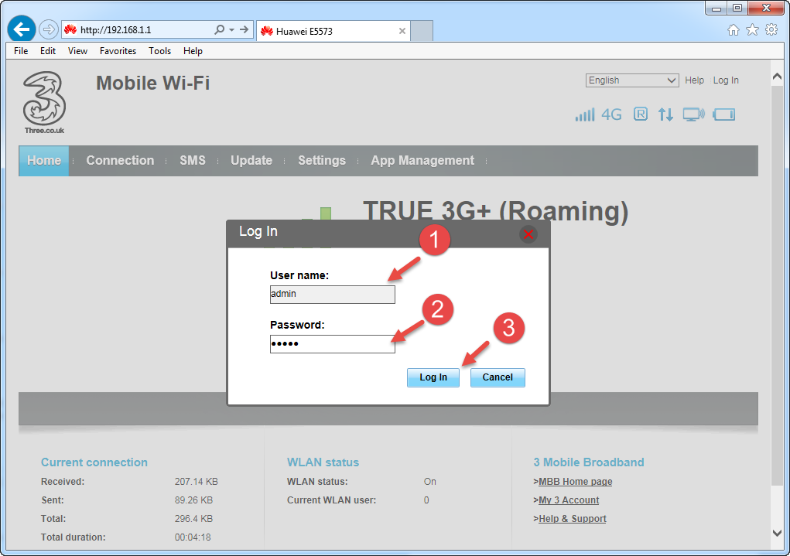Go to the Settings navigation tab
Screen dimensions: 790x556
click(322, 161)
